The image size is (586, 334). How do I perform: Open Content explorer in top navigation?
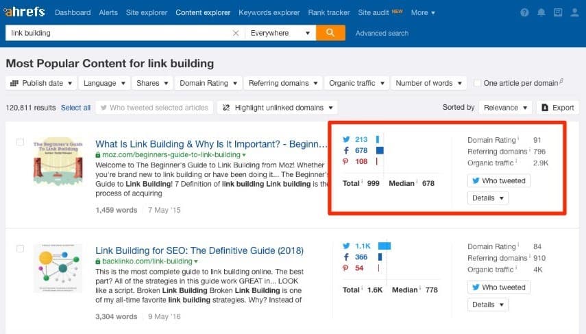(x=203, y=13)
